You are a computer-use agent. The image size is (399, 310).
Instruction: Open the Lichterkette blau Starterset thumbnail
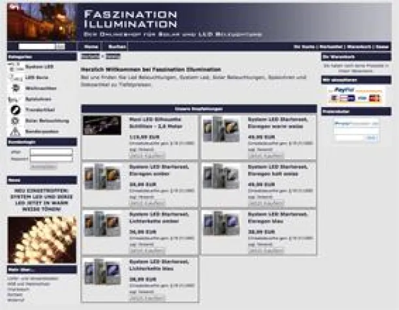pos(103,271)
